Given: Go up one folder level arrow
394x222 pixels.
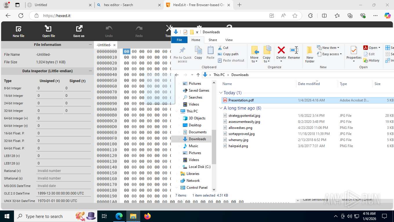Looking at the screenshot, I should coord(198,75).
